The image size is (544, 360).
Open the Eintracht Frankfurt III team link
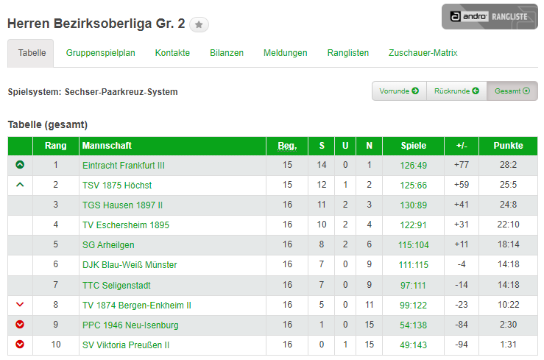(124, 165)
